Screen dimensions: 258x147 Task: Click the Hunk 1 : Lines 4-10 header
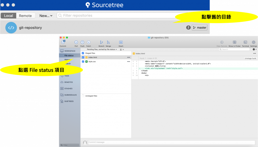coord(148,58)
